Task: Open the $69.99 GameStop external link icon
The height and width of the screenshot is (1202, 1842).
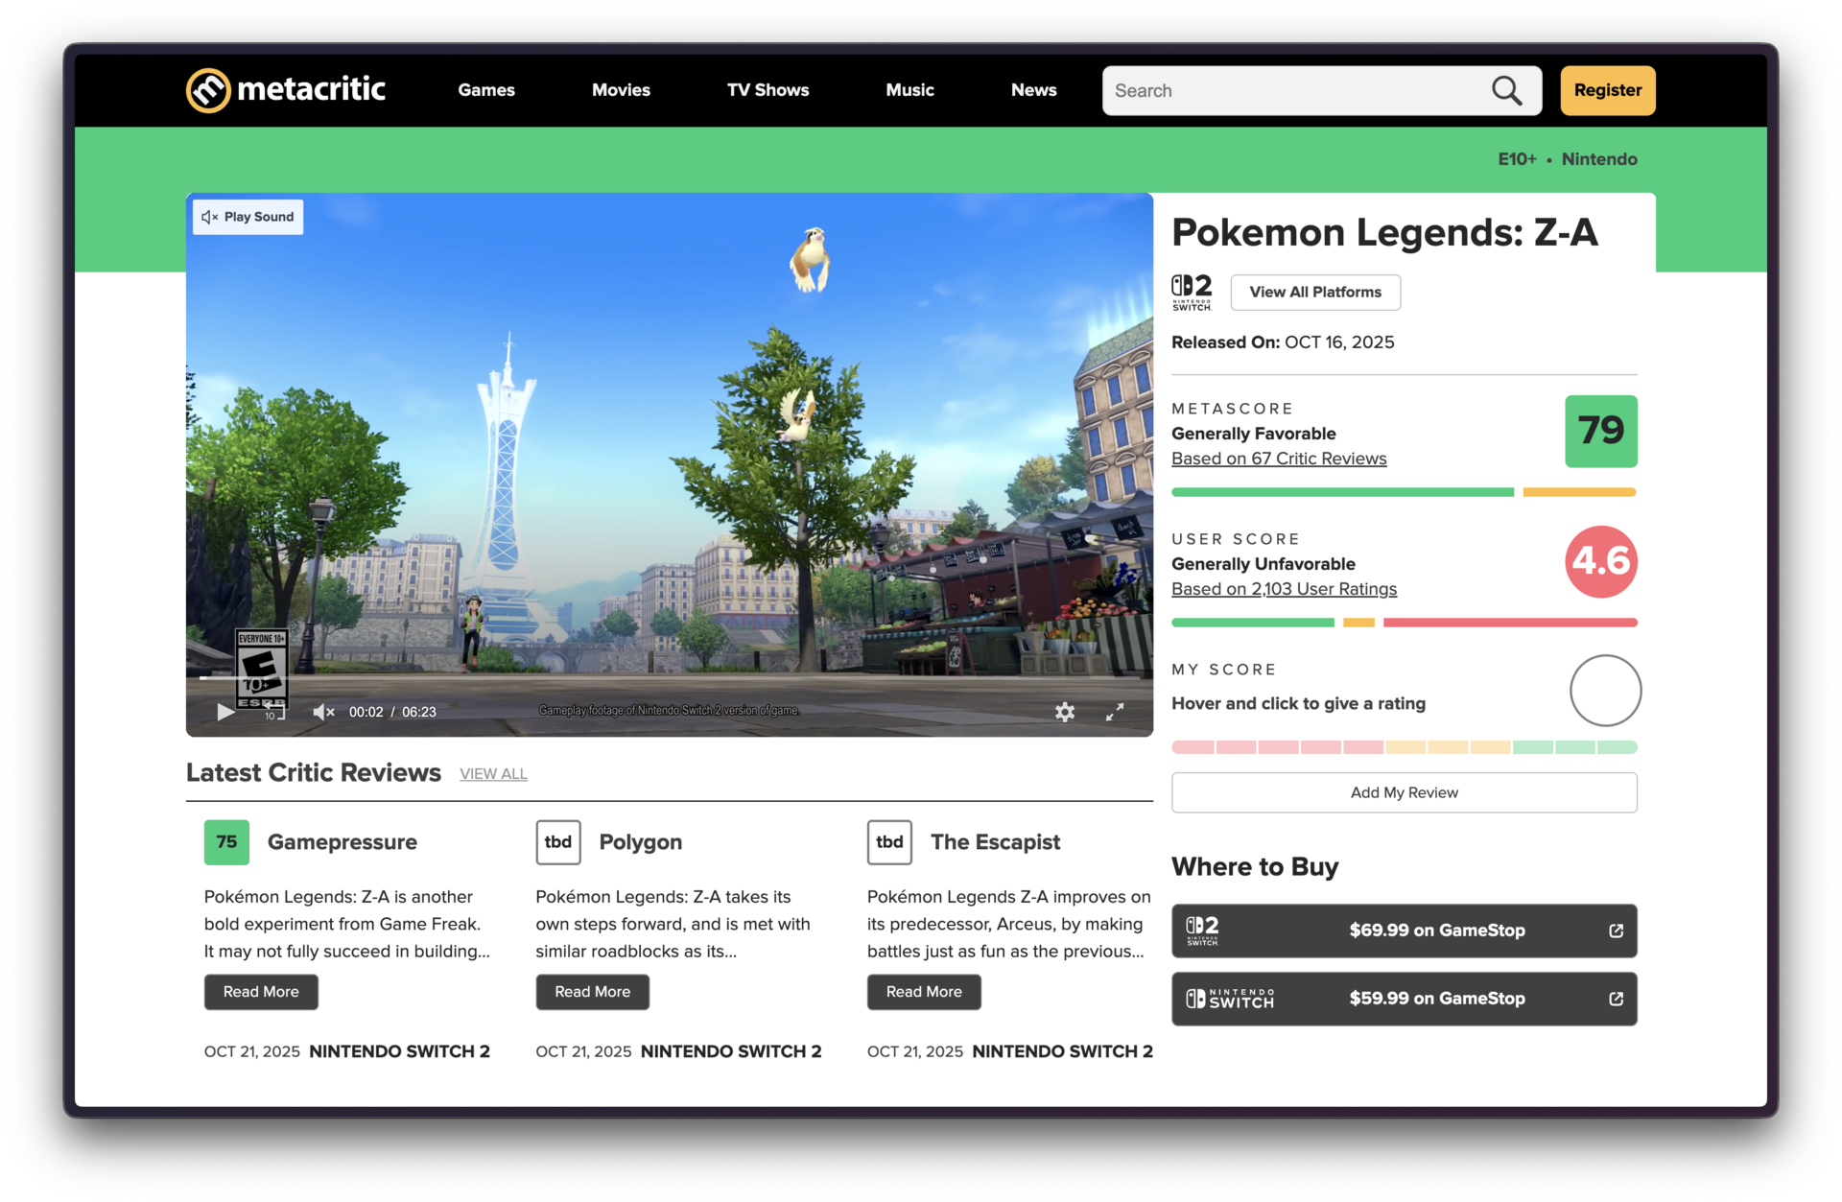Action: (1617, 931)
